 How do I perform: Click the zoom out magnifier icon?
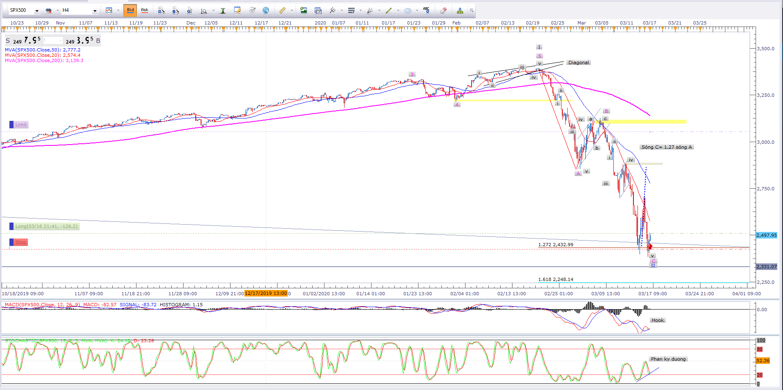(x=175, y=11)
